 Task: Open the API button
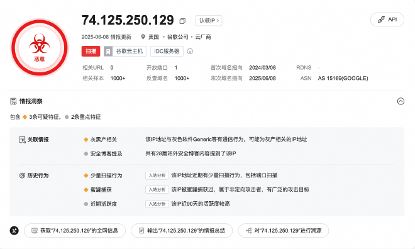(x=387, y=19)
